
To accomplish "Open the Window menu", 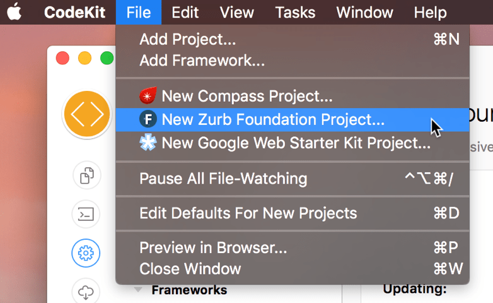I will click(x=364, y=12).
